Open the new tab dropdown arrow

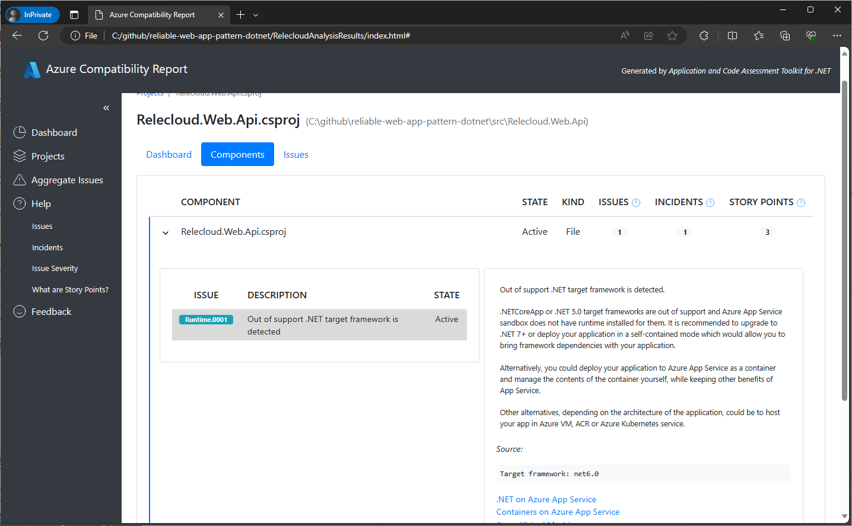pos(256,14)
